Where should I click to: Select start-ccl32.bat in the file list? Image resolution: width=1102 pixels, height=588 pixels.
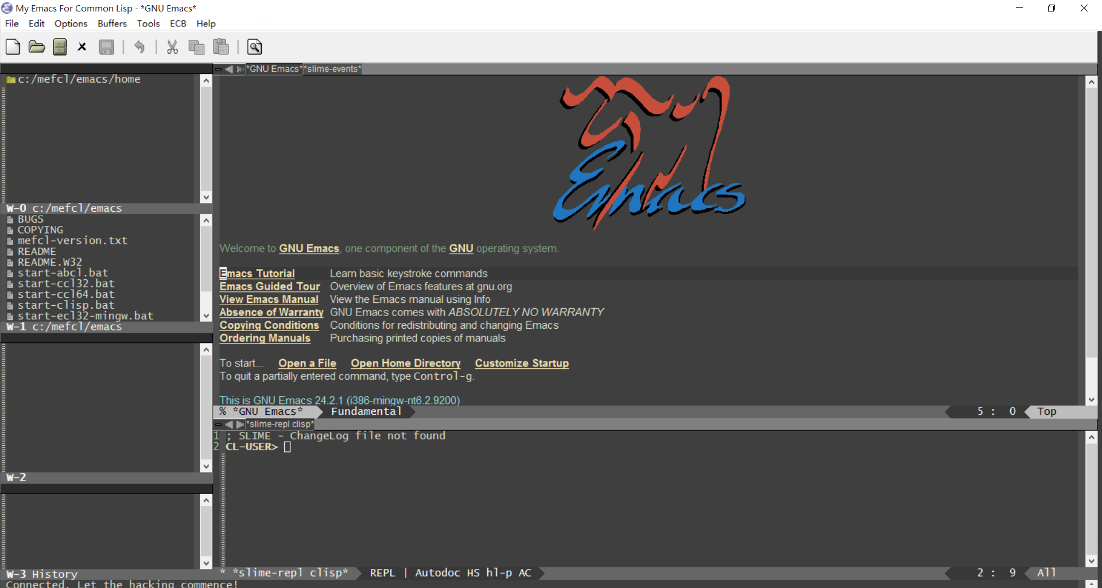66,284
